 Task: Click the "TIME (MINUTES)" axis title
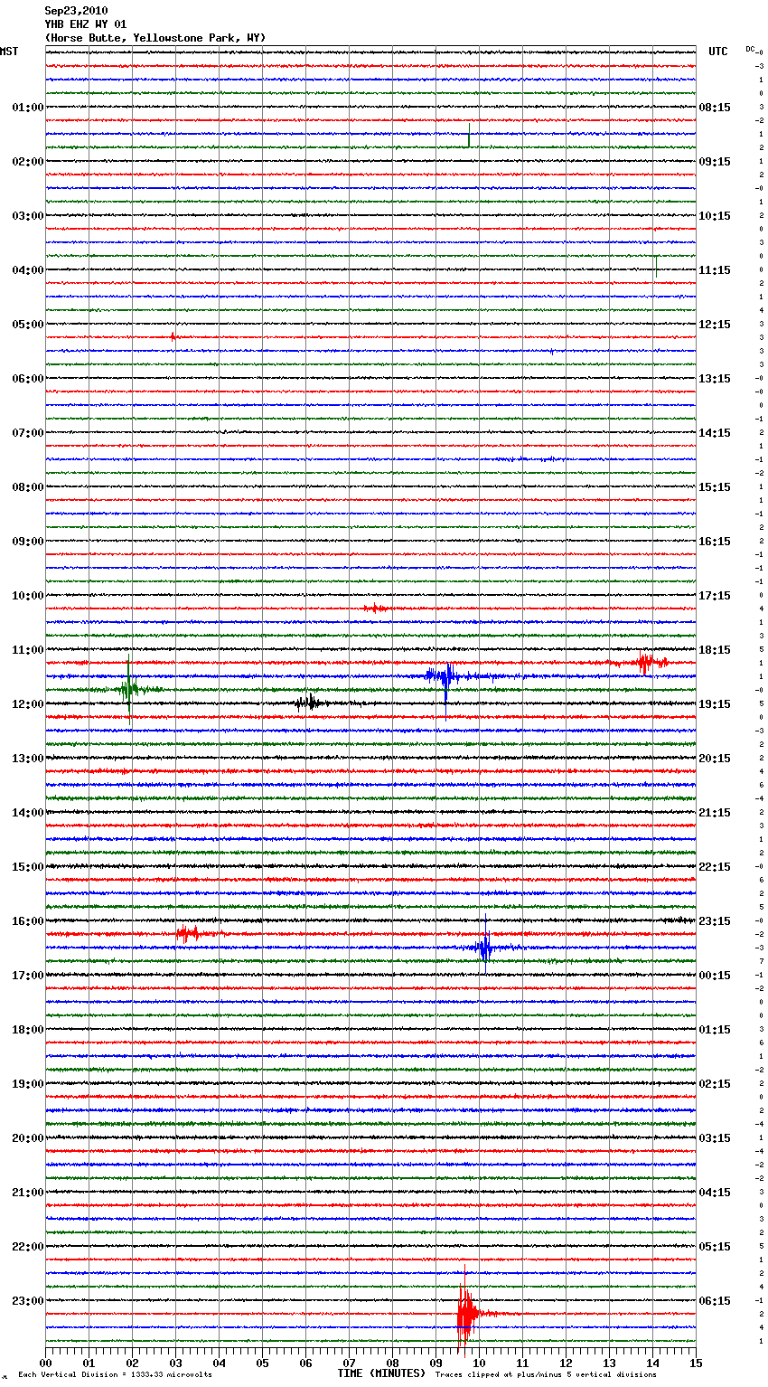(x=381, y=1373)
